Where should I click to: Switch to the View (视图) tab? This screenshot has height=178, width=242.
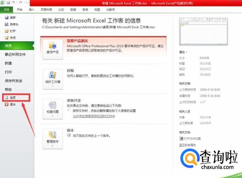point(97,10)
